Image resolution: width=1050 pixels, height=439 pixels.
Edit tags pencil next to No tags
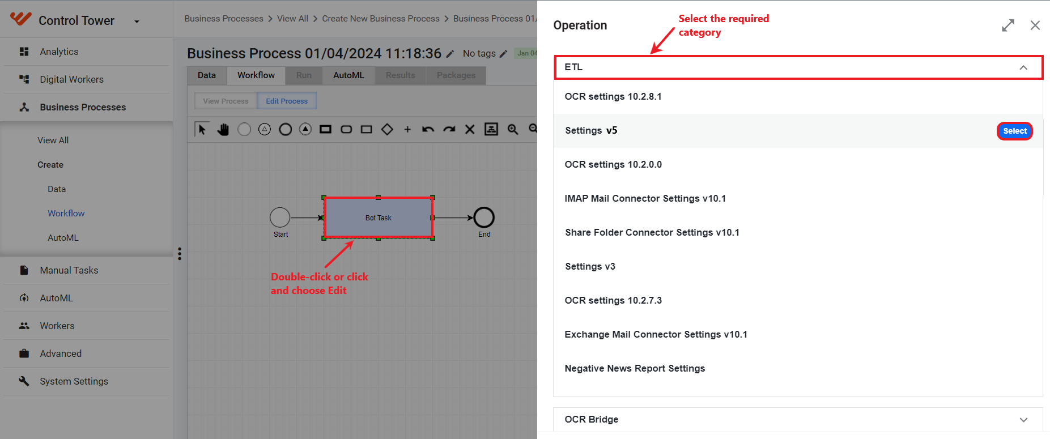[x=503, y=54]
